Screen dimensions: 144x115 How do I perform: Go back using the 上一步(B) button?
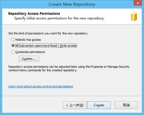[75, 105]
